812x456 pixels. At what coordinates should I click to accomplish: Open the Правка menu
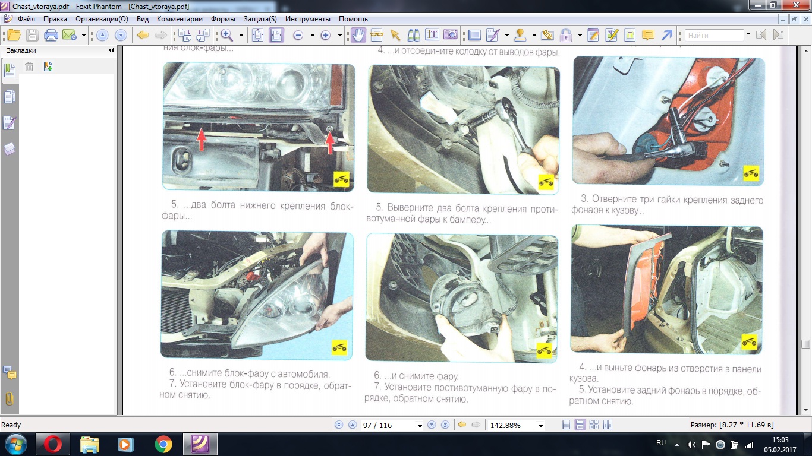pos(55,18)
